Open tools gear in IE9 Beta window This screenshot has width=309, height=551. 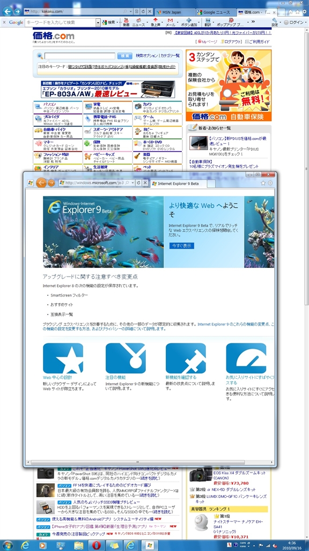[x=270, y=183]
